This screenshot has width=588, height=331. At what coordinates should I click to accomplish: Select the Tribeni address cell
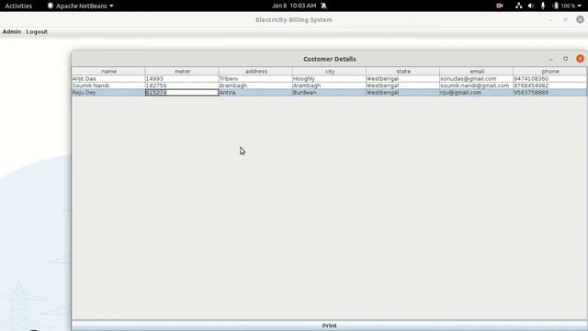pyautogui.click(x=255, y=79)
